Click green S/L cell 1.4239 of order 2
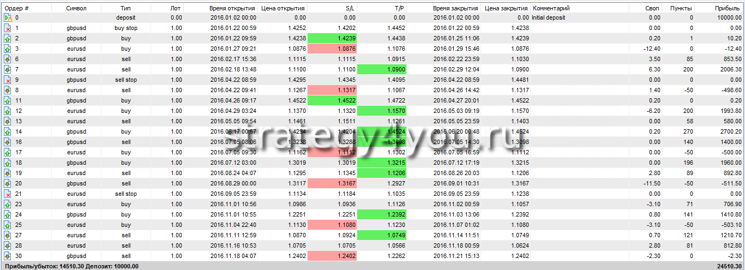 (332, 38)
